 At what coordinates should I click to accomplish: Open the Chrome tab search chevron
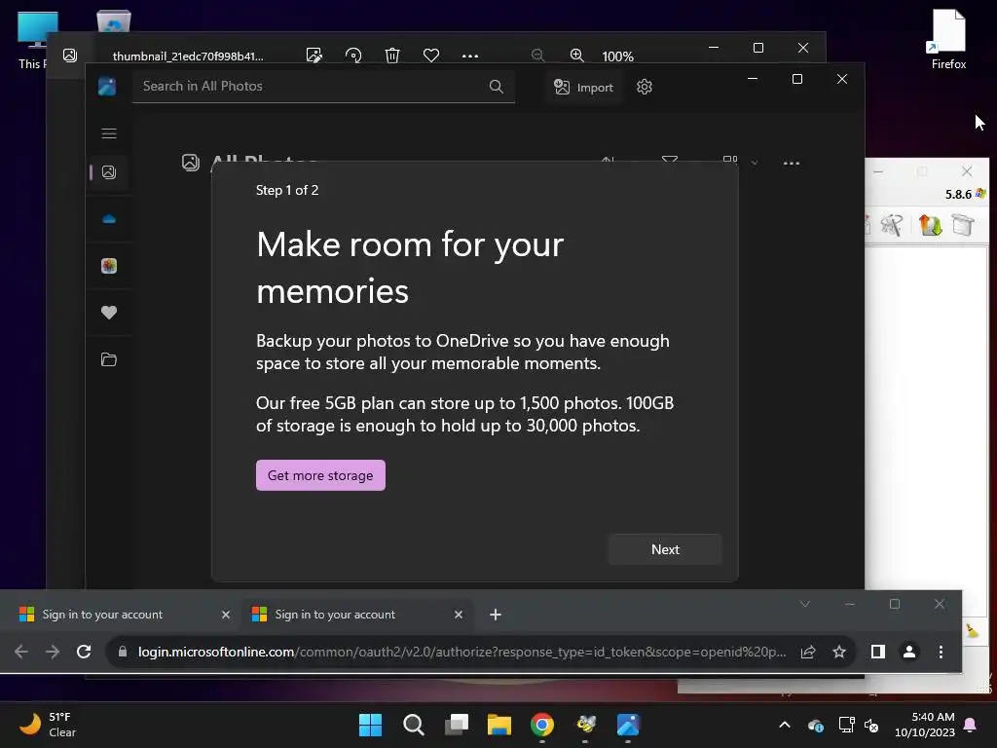coord(805,604)
